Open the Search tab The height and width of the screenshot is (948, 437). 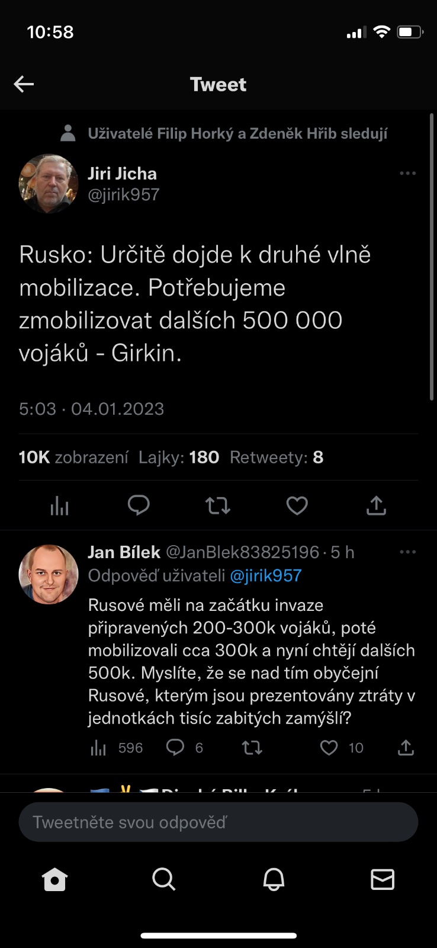pyautogui.click(x=163, y=880)
